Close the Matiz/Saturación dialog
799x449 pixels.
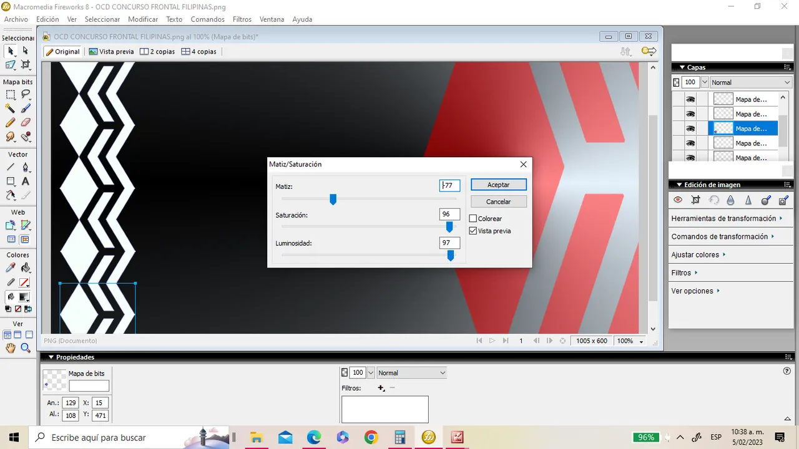523,164
